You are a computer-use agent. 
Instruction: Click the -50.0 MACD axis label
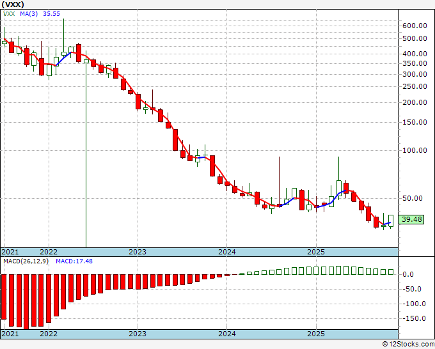pos(412,289)
